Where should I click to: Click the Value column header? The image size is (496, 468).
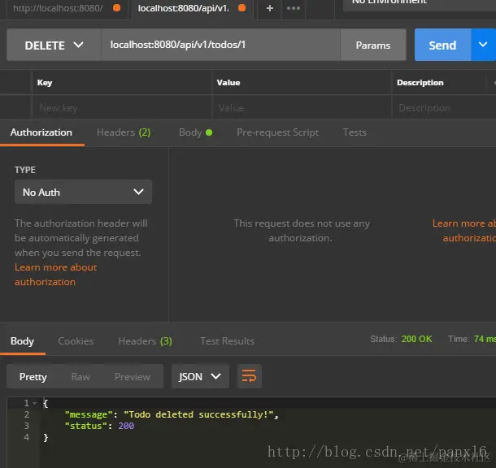click(x=228, y=83)
